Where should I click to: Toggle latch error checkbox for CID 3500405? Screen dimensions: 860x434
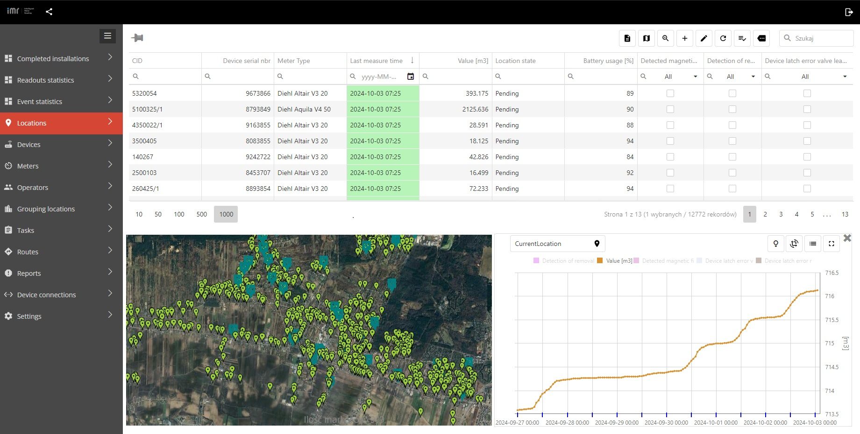coord(807,141)
